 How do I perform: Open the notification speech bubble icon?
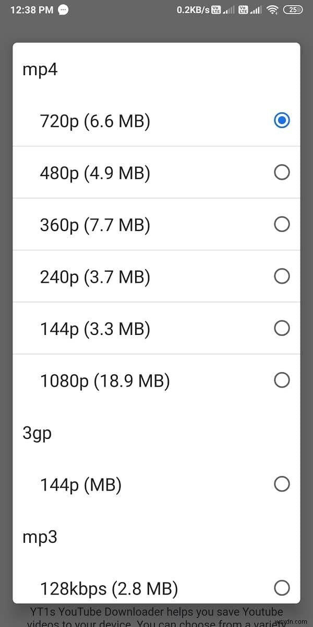coord(63,9)
